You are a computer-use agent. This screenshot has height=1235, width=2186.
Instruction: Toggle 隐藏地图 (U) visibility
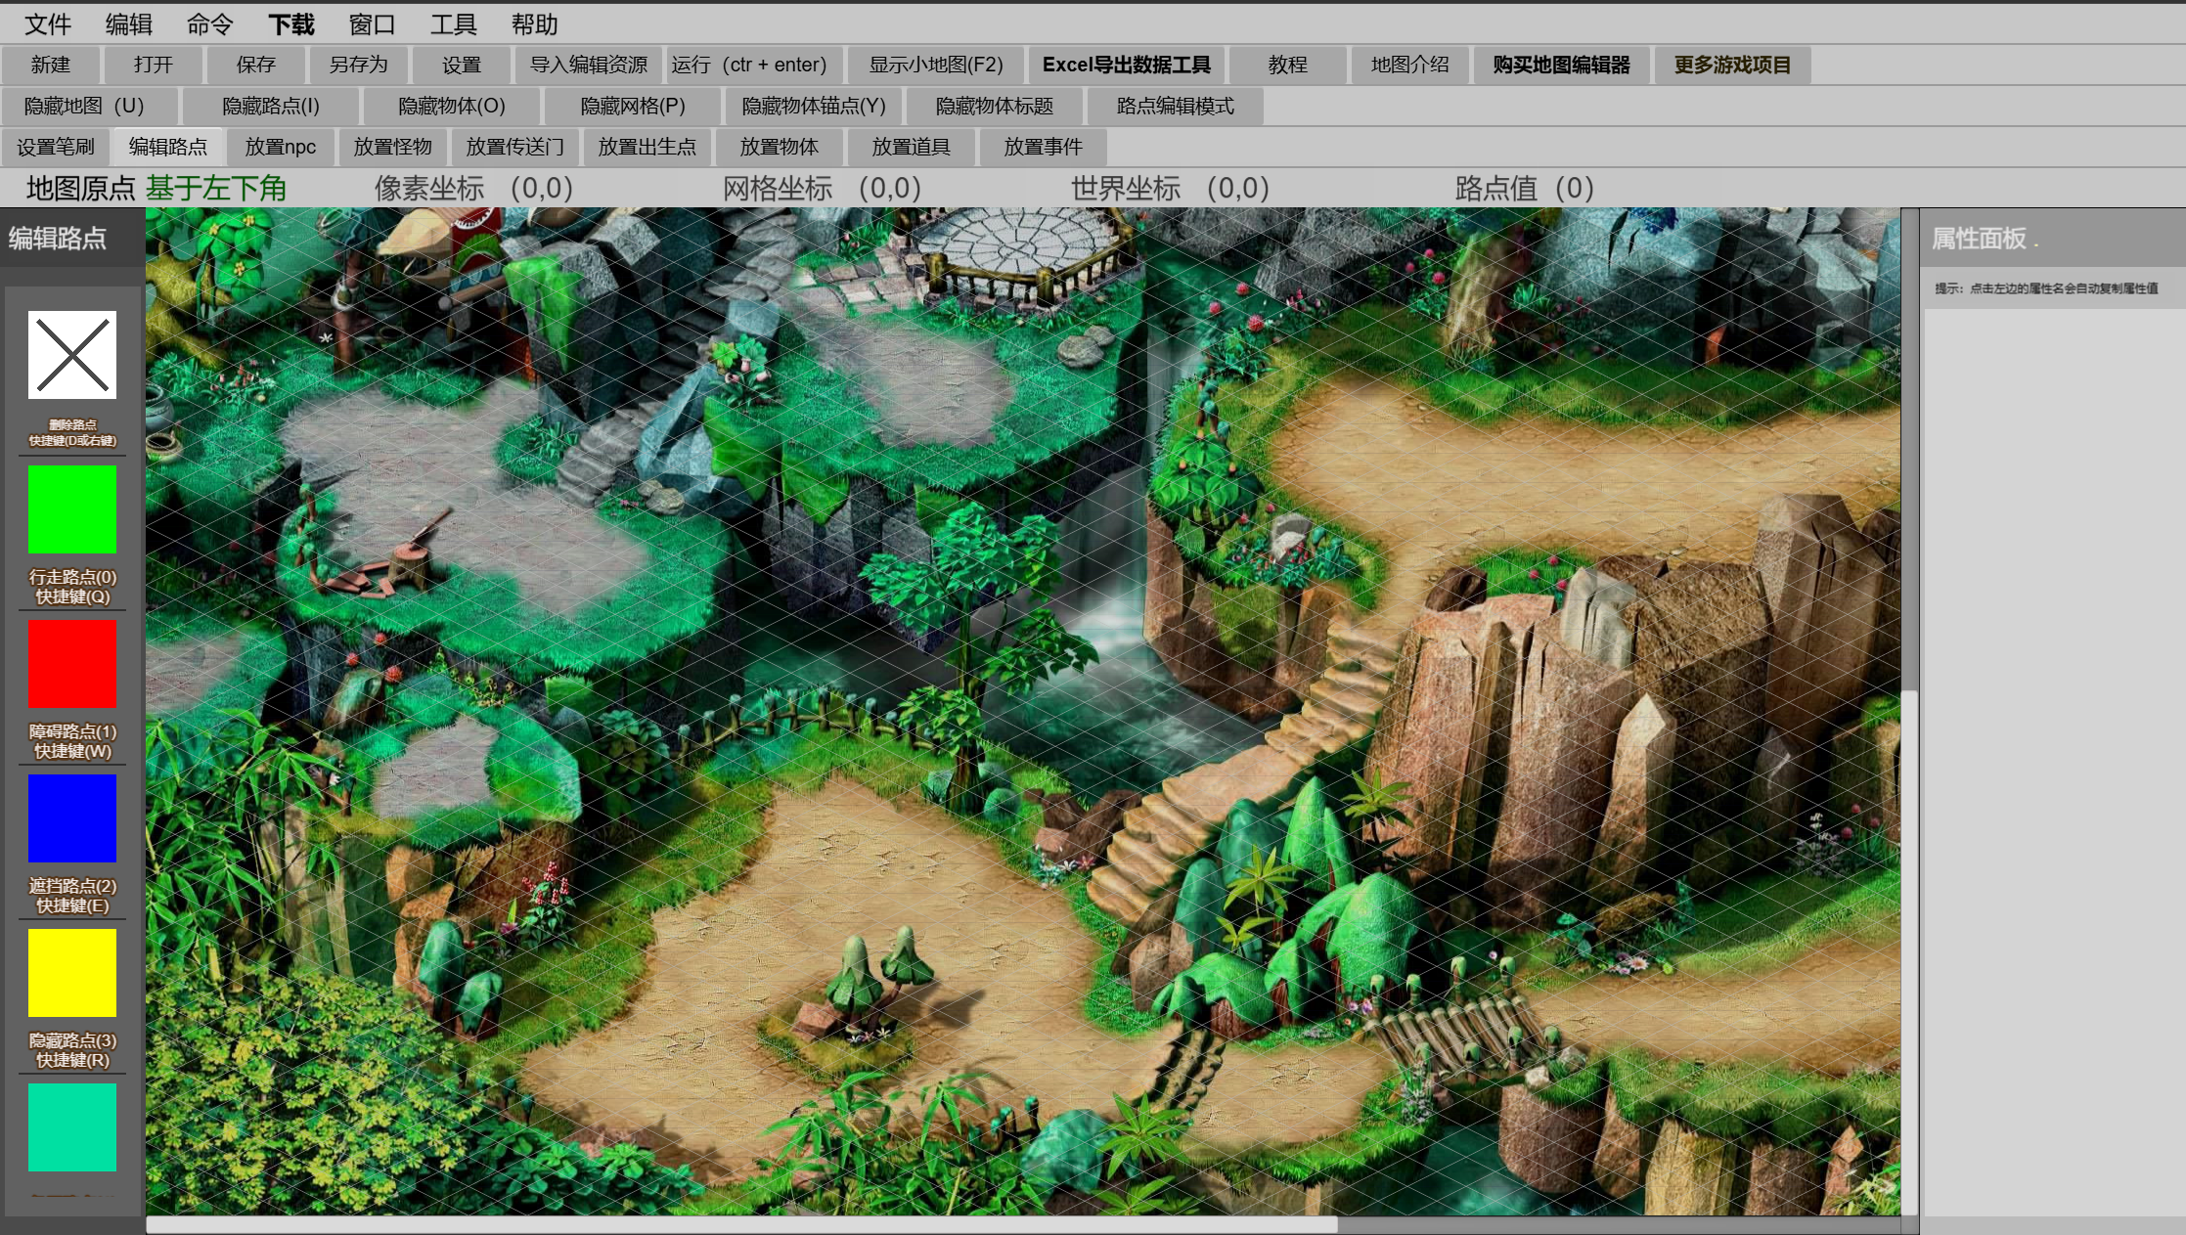coord(84,106)
